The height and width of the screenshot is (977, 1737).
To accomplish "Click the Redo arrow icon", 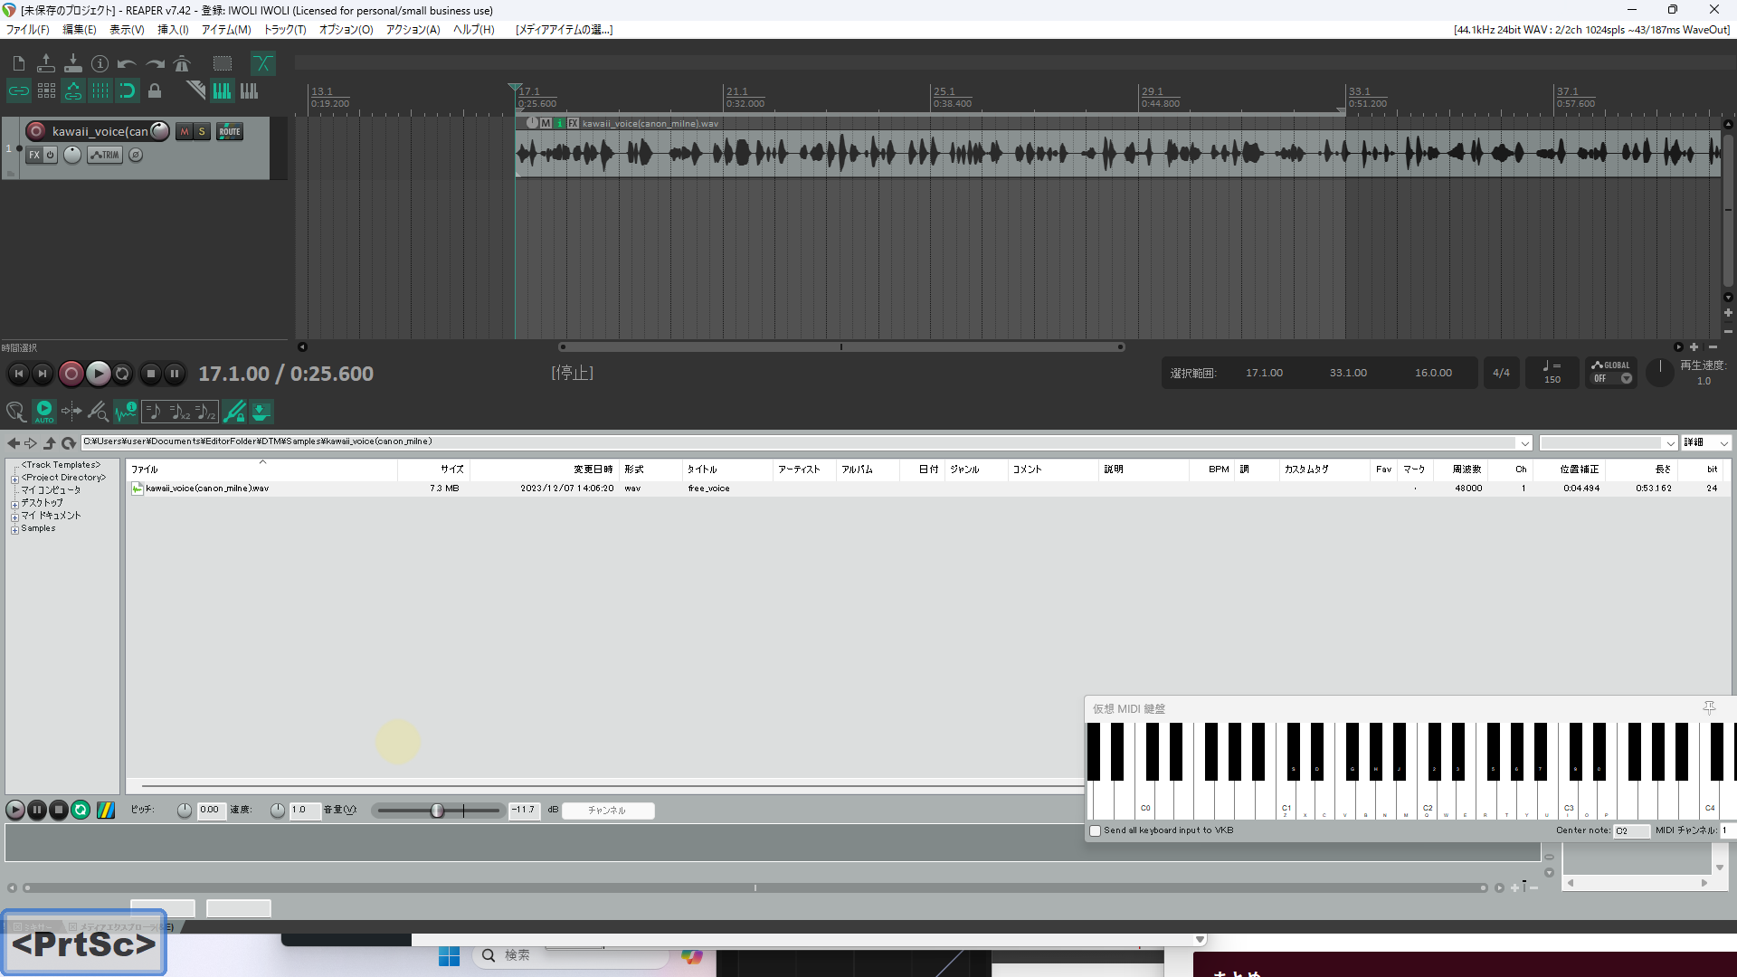I will [155, 63].
